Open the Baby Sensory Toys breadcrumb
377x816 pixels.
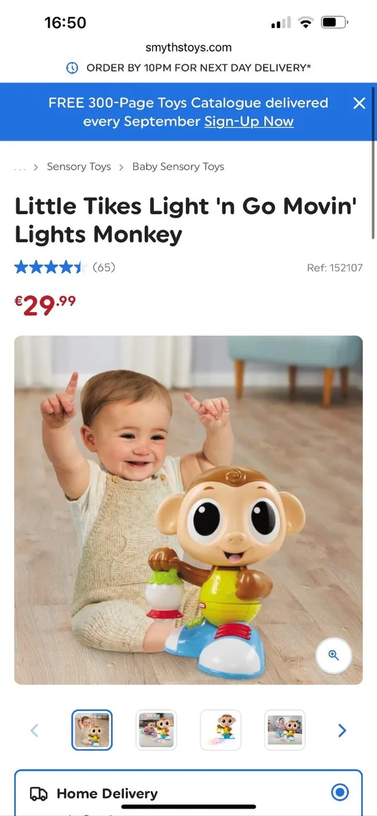point(178,167)
